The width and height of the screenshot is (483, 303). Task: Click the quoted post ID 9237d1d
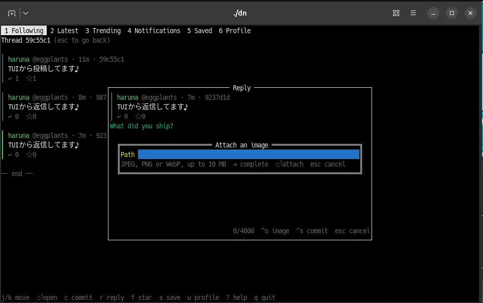[217, 98]
